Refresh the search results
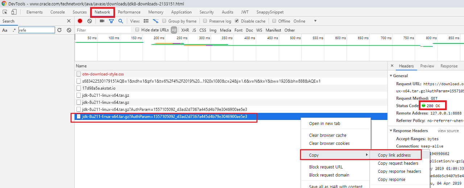 pyautogui.click(x=59, y=30)
